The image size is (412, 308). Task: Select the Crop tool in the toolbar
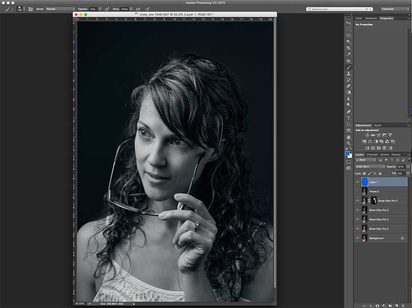tap(349, 48)
